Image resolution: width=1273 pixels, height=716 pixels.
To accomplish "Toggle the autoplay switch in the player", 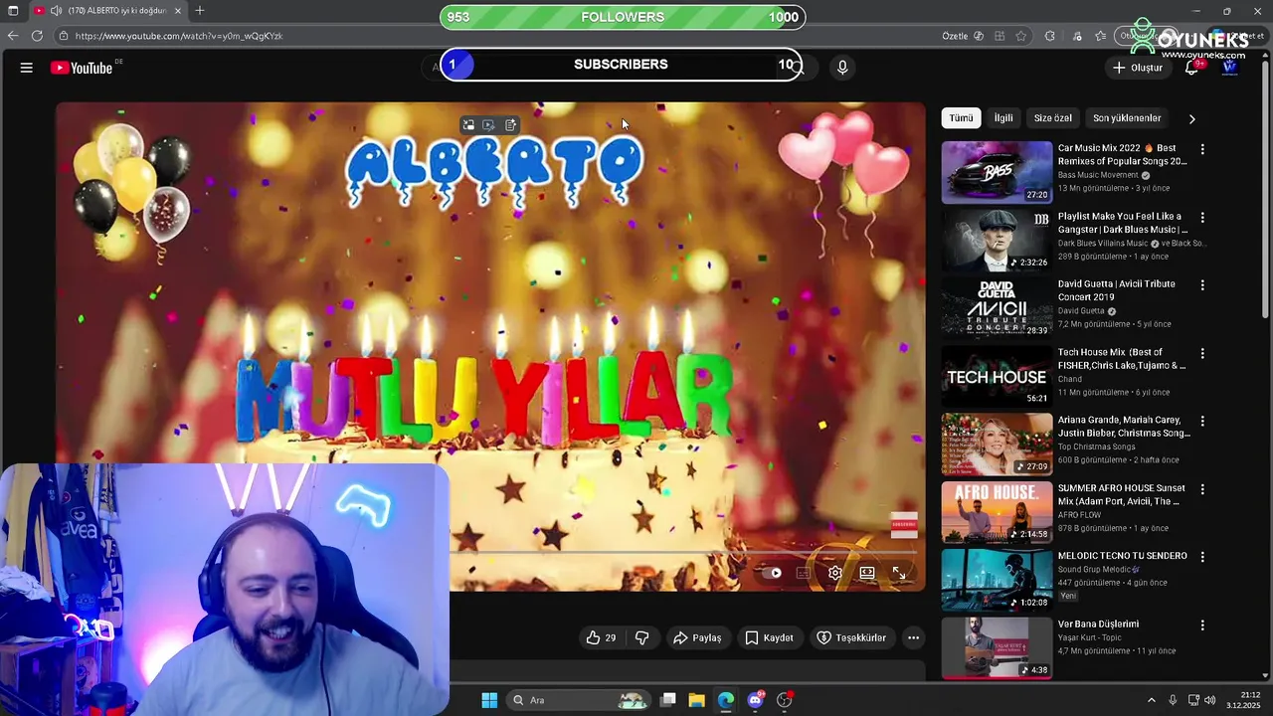I will pyautogui.click(x=772, y=573).
